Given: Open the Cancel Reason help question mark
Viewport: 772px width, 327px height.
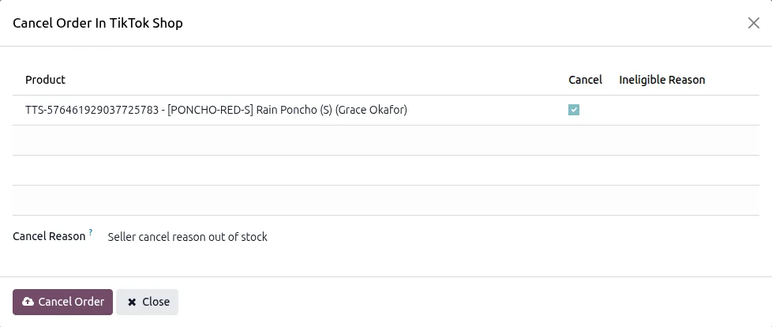Looking at the screenshot, I should click(x=91, y=232).
